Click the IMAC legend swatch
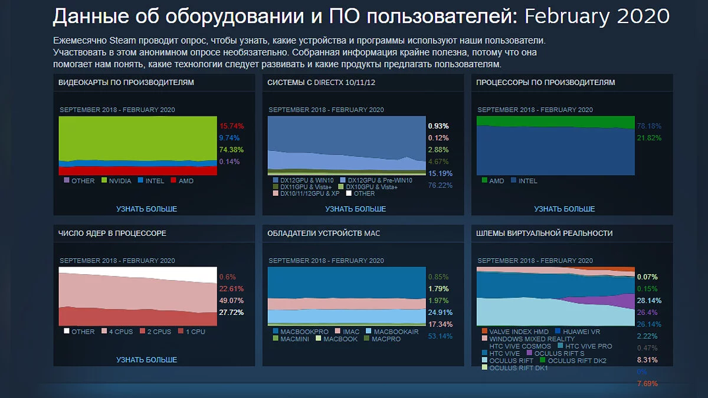 337,331
